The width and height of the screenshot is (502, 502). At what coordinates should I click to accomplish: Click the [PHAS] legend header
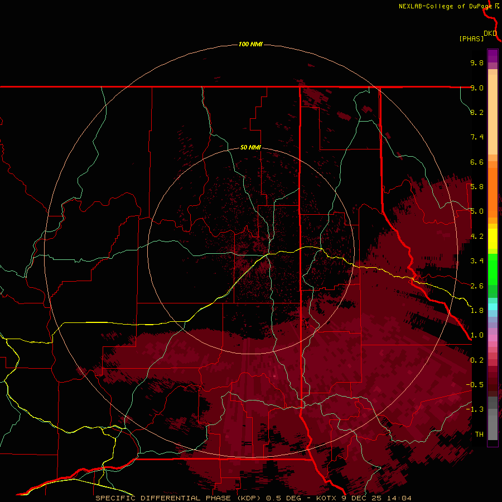471,39
